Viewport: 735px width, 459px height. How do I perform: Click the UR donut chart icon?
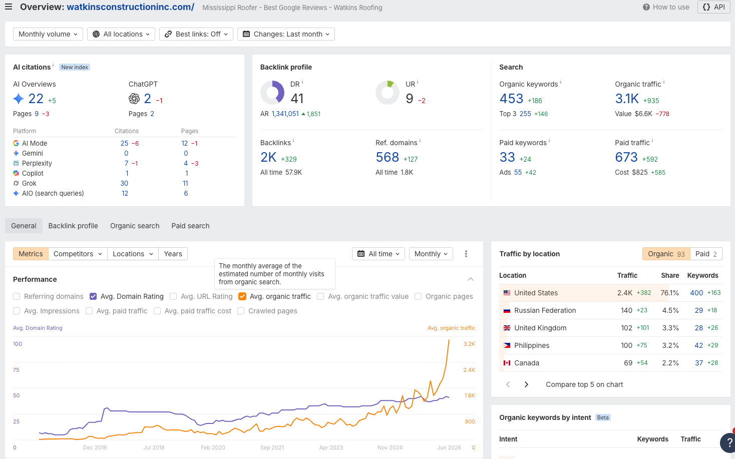pyautogui.click(x=388, y=93)
